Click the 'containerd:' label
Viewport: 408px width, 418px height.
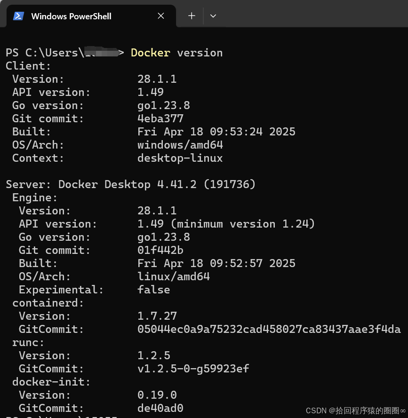(x=48, y=303)
